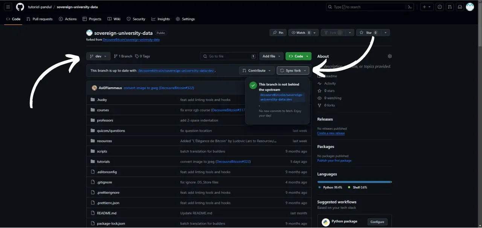Image resolution: width=482 pixels, height=228 pixels.
Task: Click Configure for Python package workflow
Action: point(377,222)
